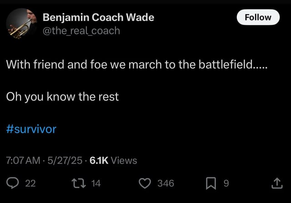Click the bookmark count of 9

pyautogui.click(x=226, y=183)
